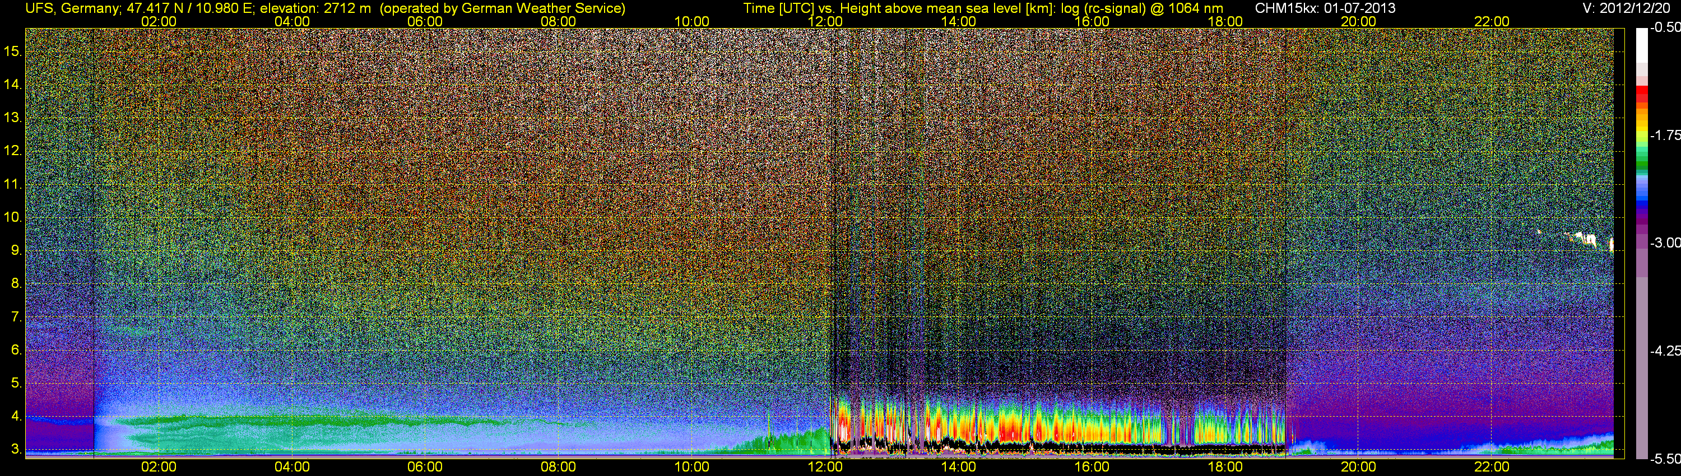1681x476 pixels.
Task: Click the 18:00 label on the upper time axis
Action: pyautogui.click(x=1225, y=21)
